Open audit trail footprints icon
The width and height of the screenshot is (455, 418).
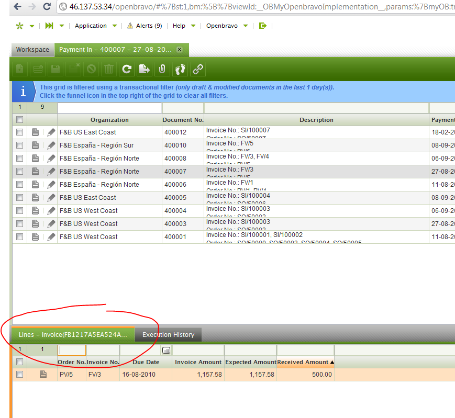point(180,69)
